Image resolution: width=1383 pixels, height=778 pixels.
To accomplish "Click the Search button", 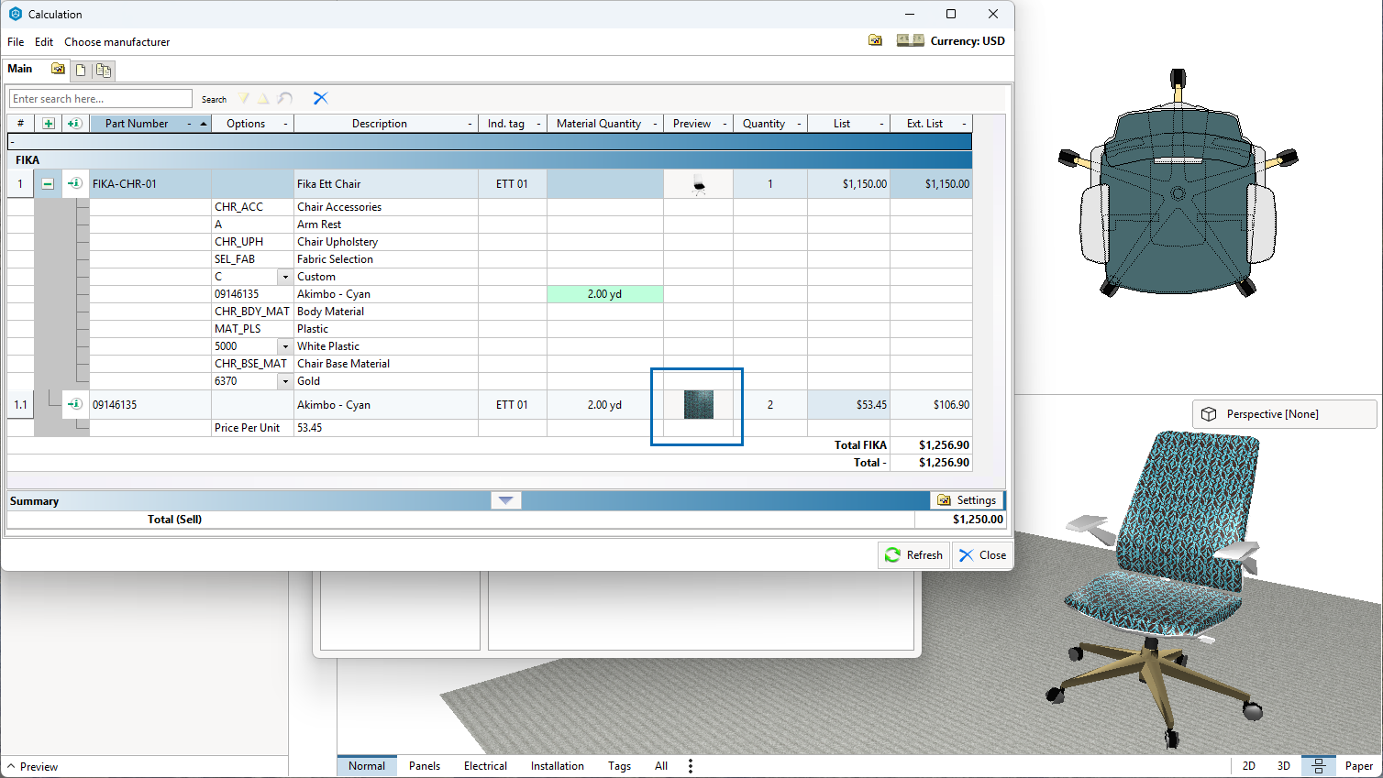I will point(214,99).
